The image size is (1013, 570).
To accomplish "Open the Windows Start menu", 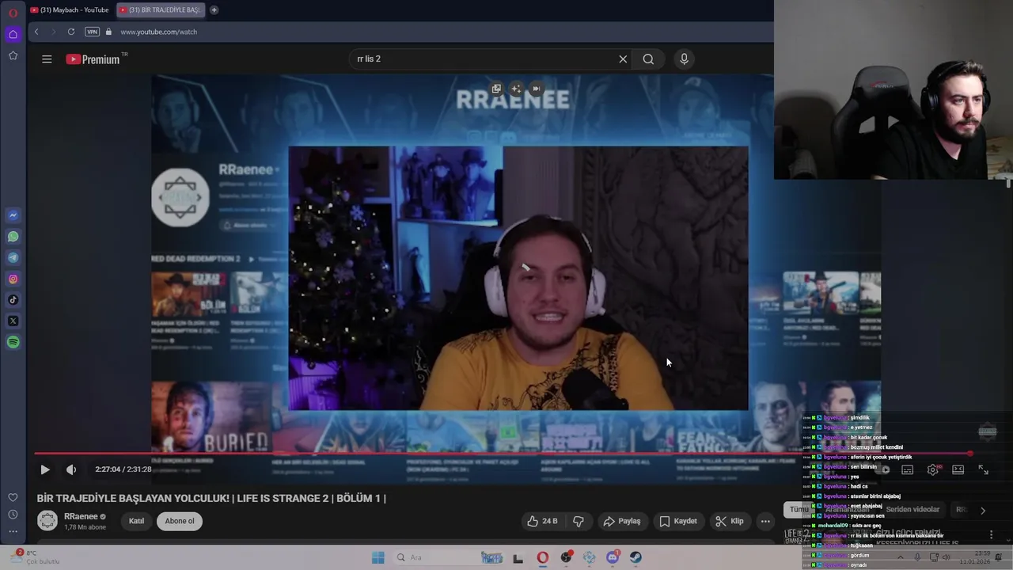I will (x=378, y=557).
